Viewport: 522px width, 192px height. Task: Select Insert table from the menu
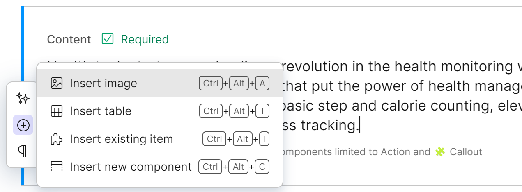[x=101, y=111]
